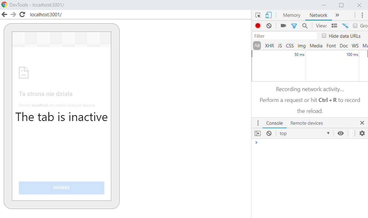Click in the network Filter text field
368x218 pixels.
pos(284,36)
